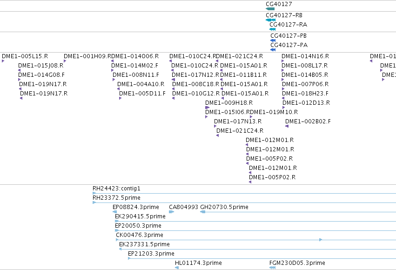Open the DME1-008N11.F feature label
The width and height of the screenshot is (396, 270).
[x=136, y=75]
